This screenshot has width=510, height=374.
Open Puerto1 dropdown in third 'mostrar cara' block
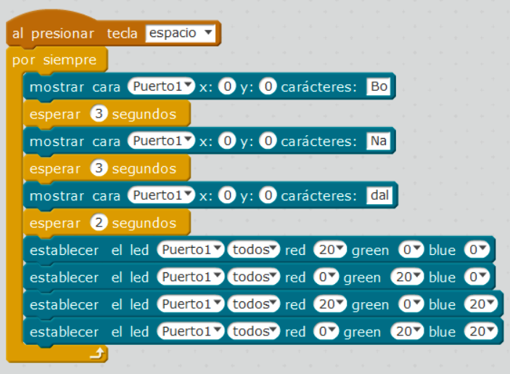[x=161, y=195]
